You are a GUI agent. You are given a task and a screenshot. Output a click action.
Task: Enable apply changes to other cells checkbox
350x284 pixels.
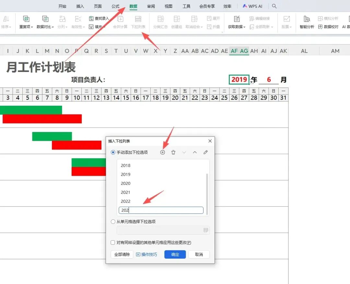[113, 243]
